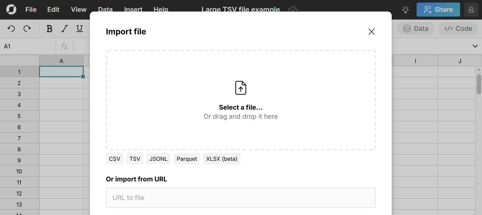
Task: Click the Quadratic logo icon
Action: pos(11,10)
